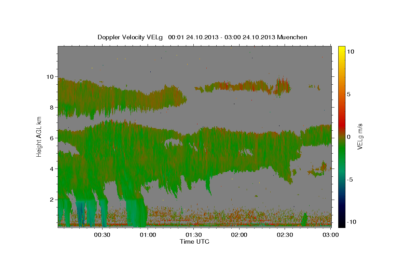
Task: Click the 'VELg m/s' colorbar label
Action: tap(360, 136)
